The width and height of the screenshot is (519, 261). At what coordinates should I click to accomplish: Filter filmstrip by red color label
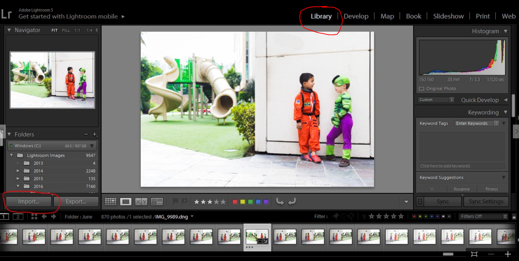pos(414,216)
